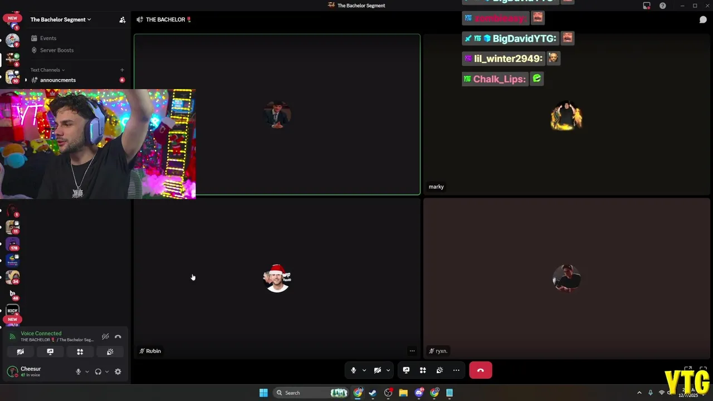Open soundboard icon in call control bar
The width and height of the screenshot is (713, 401).
tap(439, 370)
